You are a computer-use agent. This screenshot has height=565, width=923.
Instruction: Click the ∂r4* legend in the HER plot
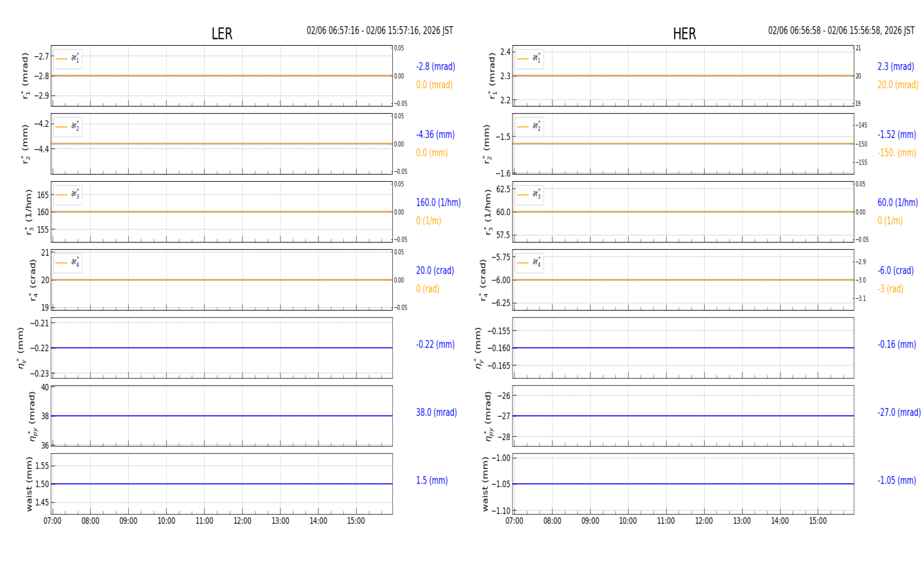tap(529, 263)
